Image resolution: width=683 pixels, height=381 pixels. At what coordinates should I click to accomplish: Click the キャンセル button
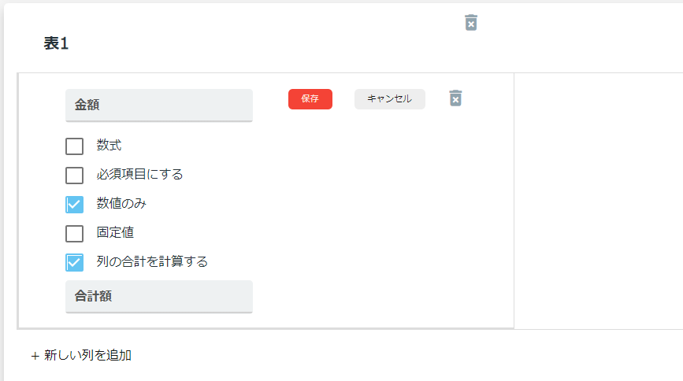[x=389, y=99]
